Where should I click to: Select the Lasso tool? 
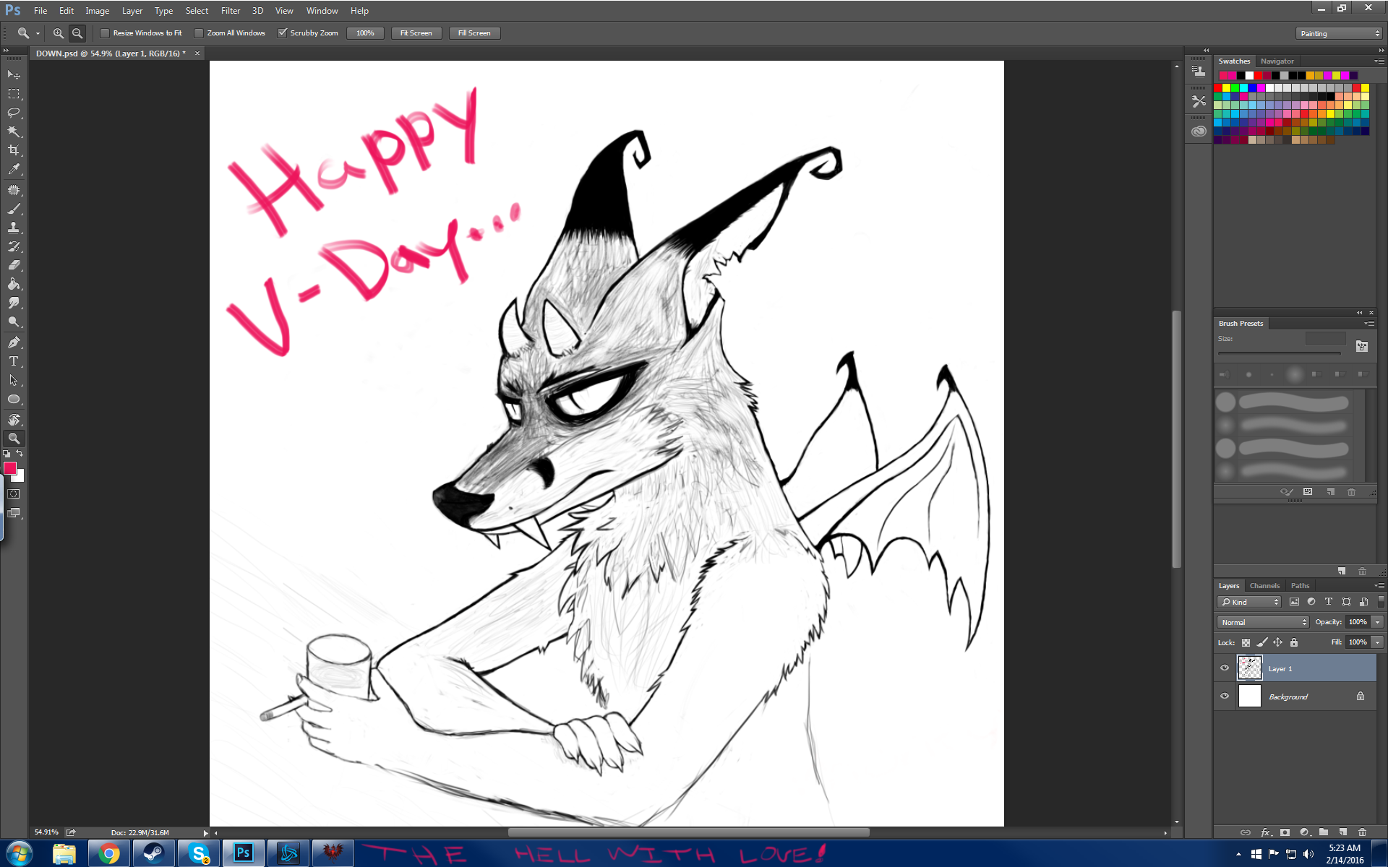click(x=14, y=113)
